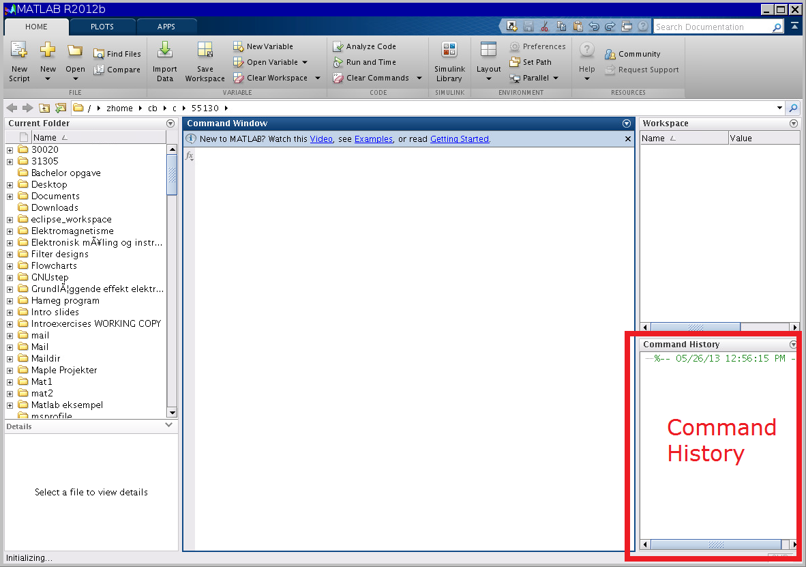
Task: Create a New Script
Action: (x=19, y=61)
